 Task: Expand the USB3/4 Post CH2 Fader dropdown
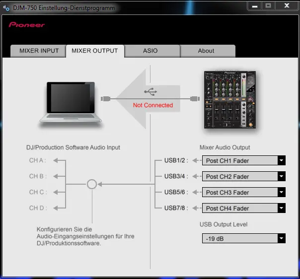point(243,177)
